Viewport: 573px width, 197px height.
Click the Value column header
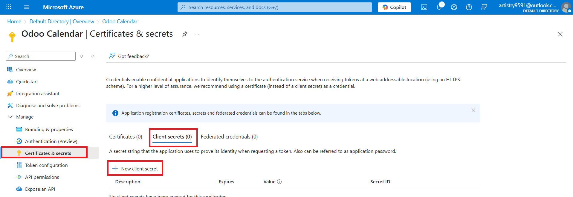coord(269,182)
